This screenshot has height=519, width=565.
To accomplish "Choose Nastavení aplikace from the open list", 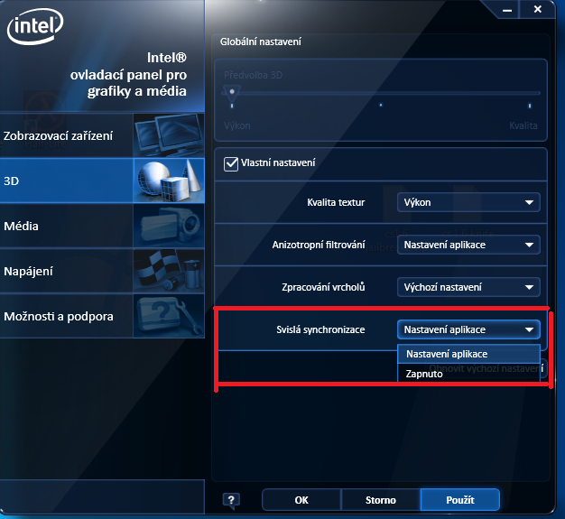I will (468, 354).
